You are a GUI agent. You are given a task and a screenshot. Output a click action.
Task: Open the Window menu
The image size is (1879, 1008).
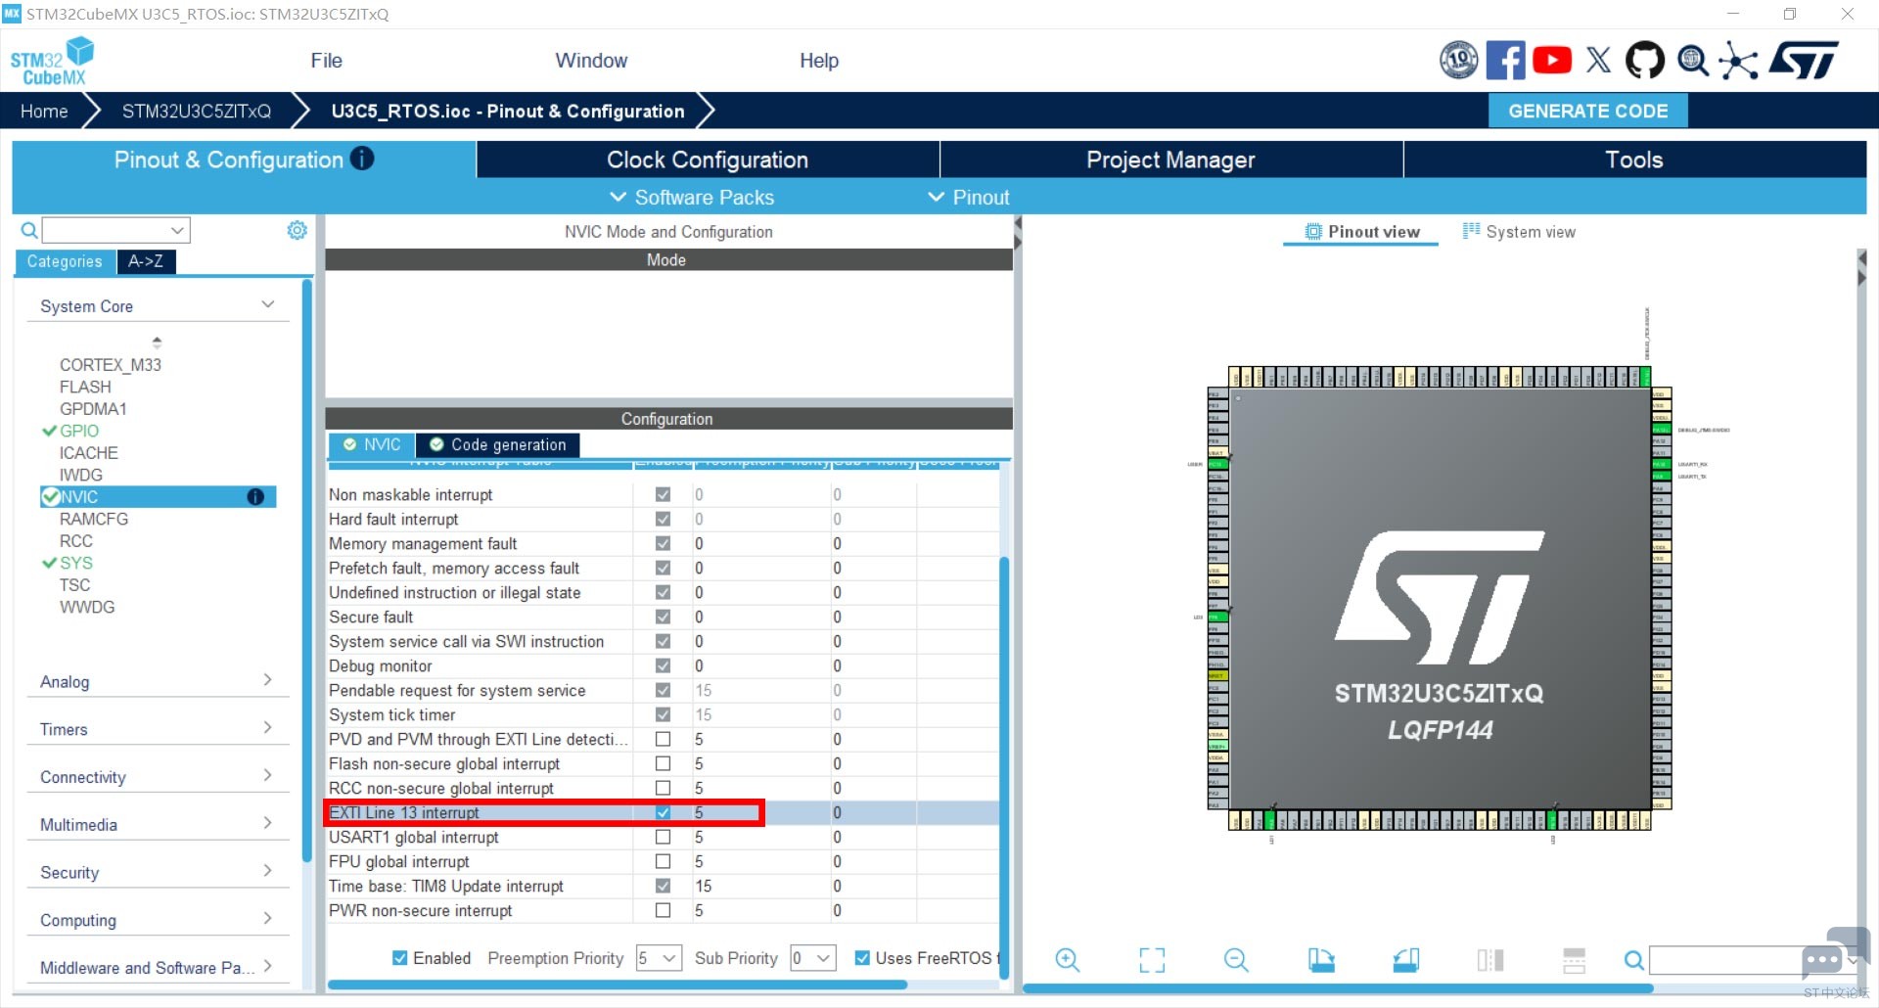[x=591, y=61]
